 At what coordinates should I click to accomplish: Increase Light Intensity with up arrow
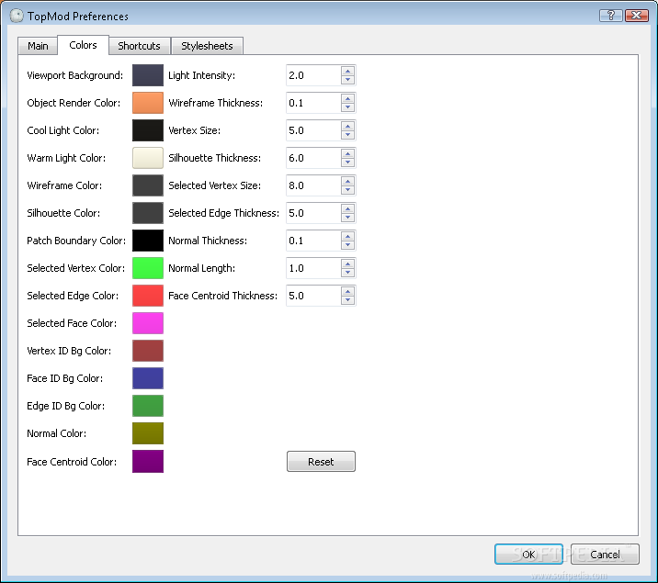click(x=347, y=72)
